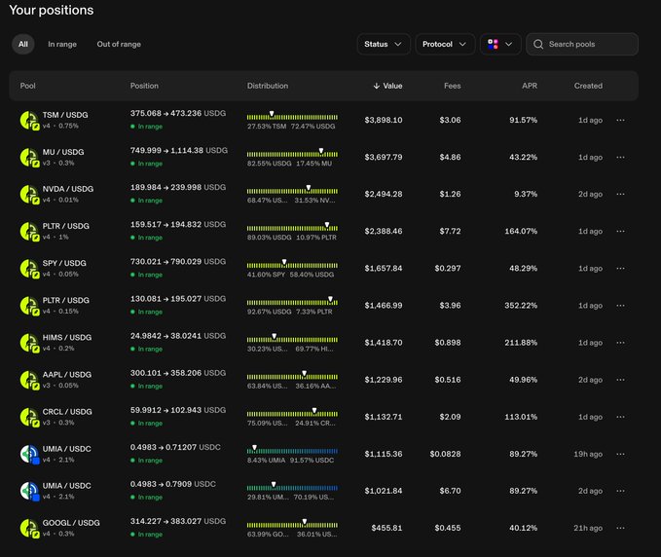Screen dimensions: 661x557
Task: Click MU fees $4.86
Action: (450, 158)
